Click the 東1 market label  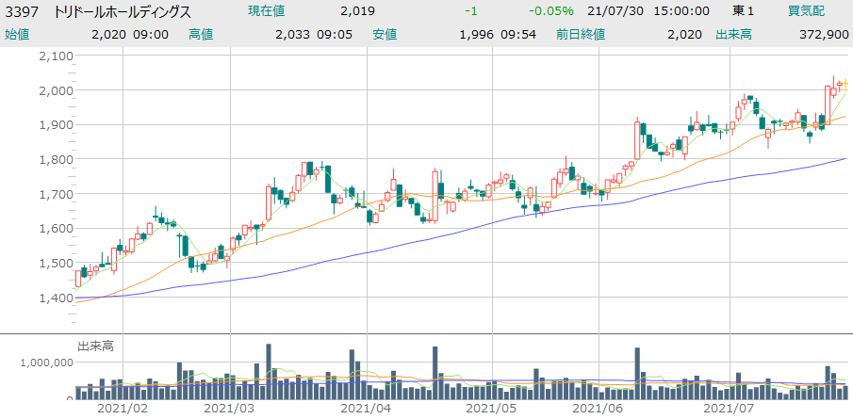click(x=743, y=11)
